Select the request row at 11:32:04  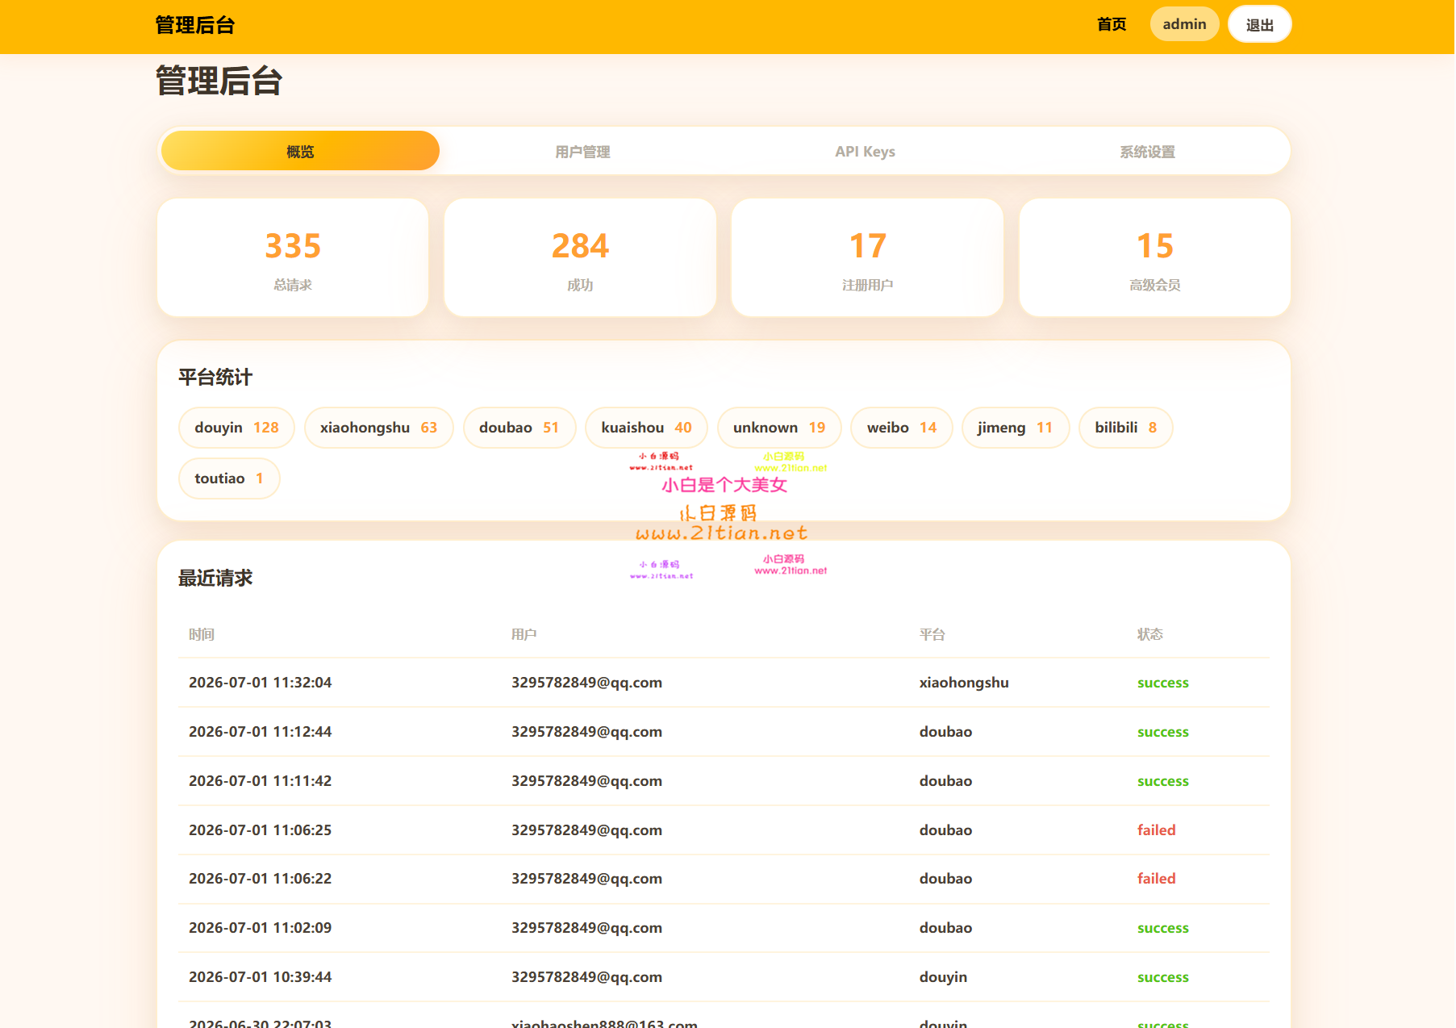pyautogui.click(x=724, y=683)
